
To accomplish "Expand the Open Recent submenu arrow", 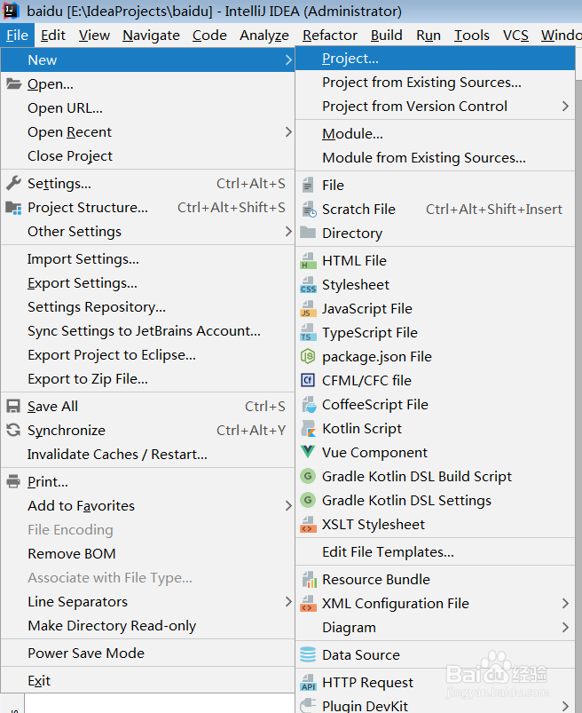I will (x=288, y=132).
